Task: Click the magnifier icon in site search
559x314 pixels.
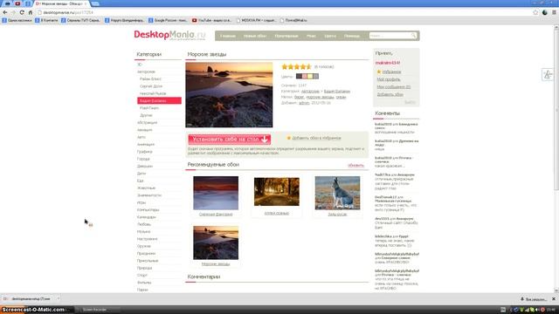Action: pyautogui.click(x=413, y=36)
